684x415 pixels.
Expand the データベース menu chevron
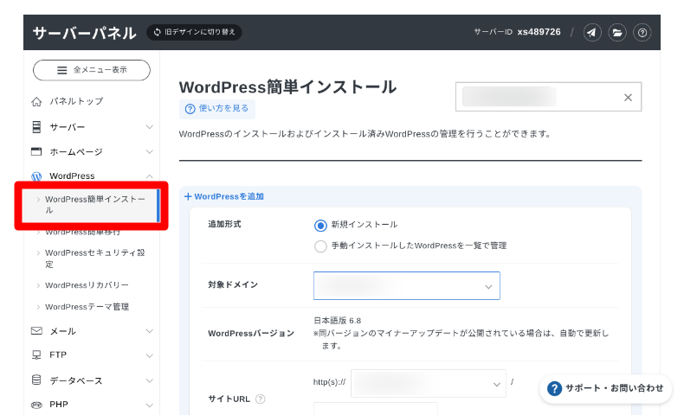(x=149, y=380)
